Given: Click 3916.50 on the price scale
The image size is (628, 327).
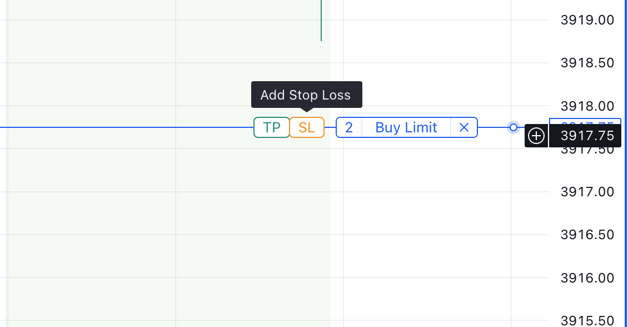Looking at the screenshot, I should (x=587, y=235).
